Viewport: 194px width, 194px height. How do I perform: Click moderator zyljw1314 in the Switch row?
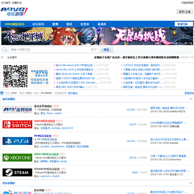coord(67,128)
